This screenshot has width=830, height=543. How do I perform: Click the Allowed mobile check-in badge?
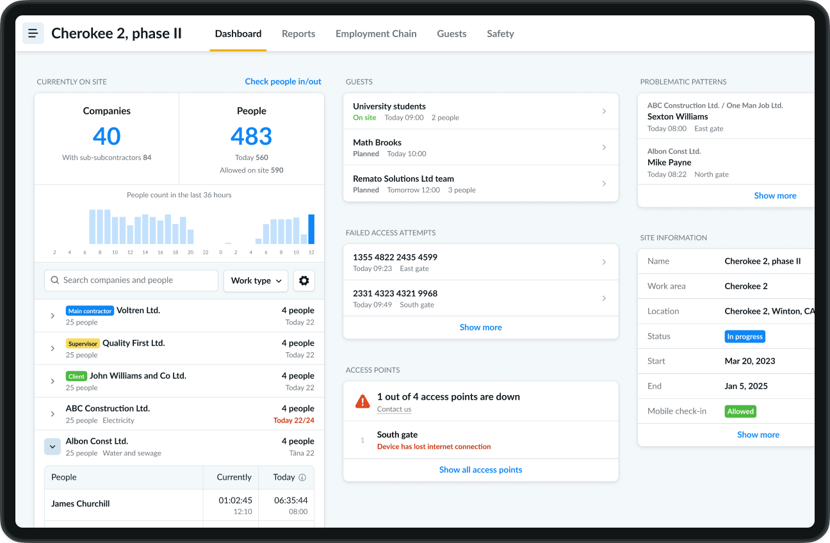(x=740, y=411)
